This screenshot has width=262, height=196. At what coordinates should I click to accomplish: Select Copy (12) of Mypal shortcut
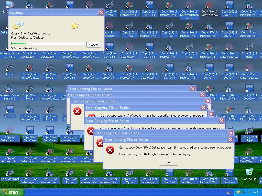pyautogui.click(x=129, y=176)
